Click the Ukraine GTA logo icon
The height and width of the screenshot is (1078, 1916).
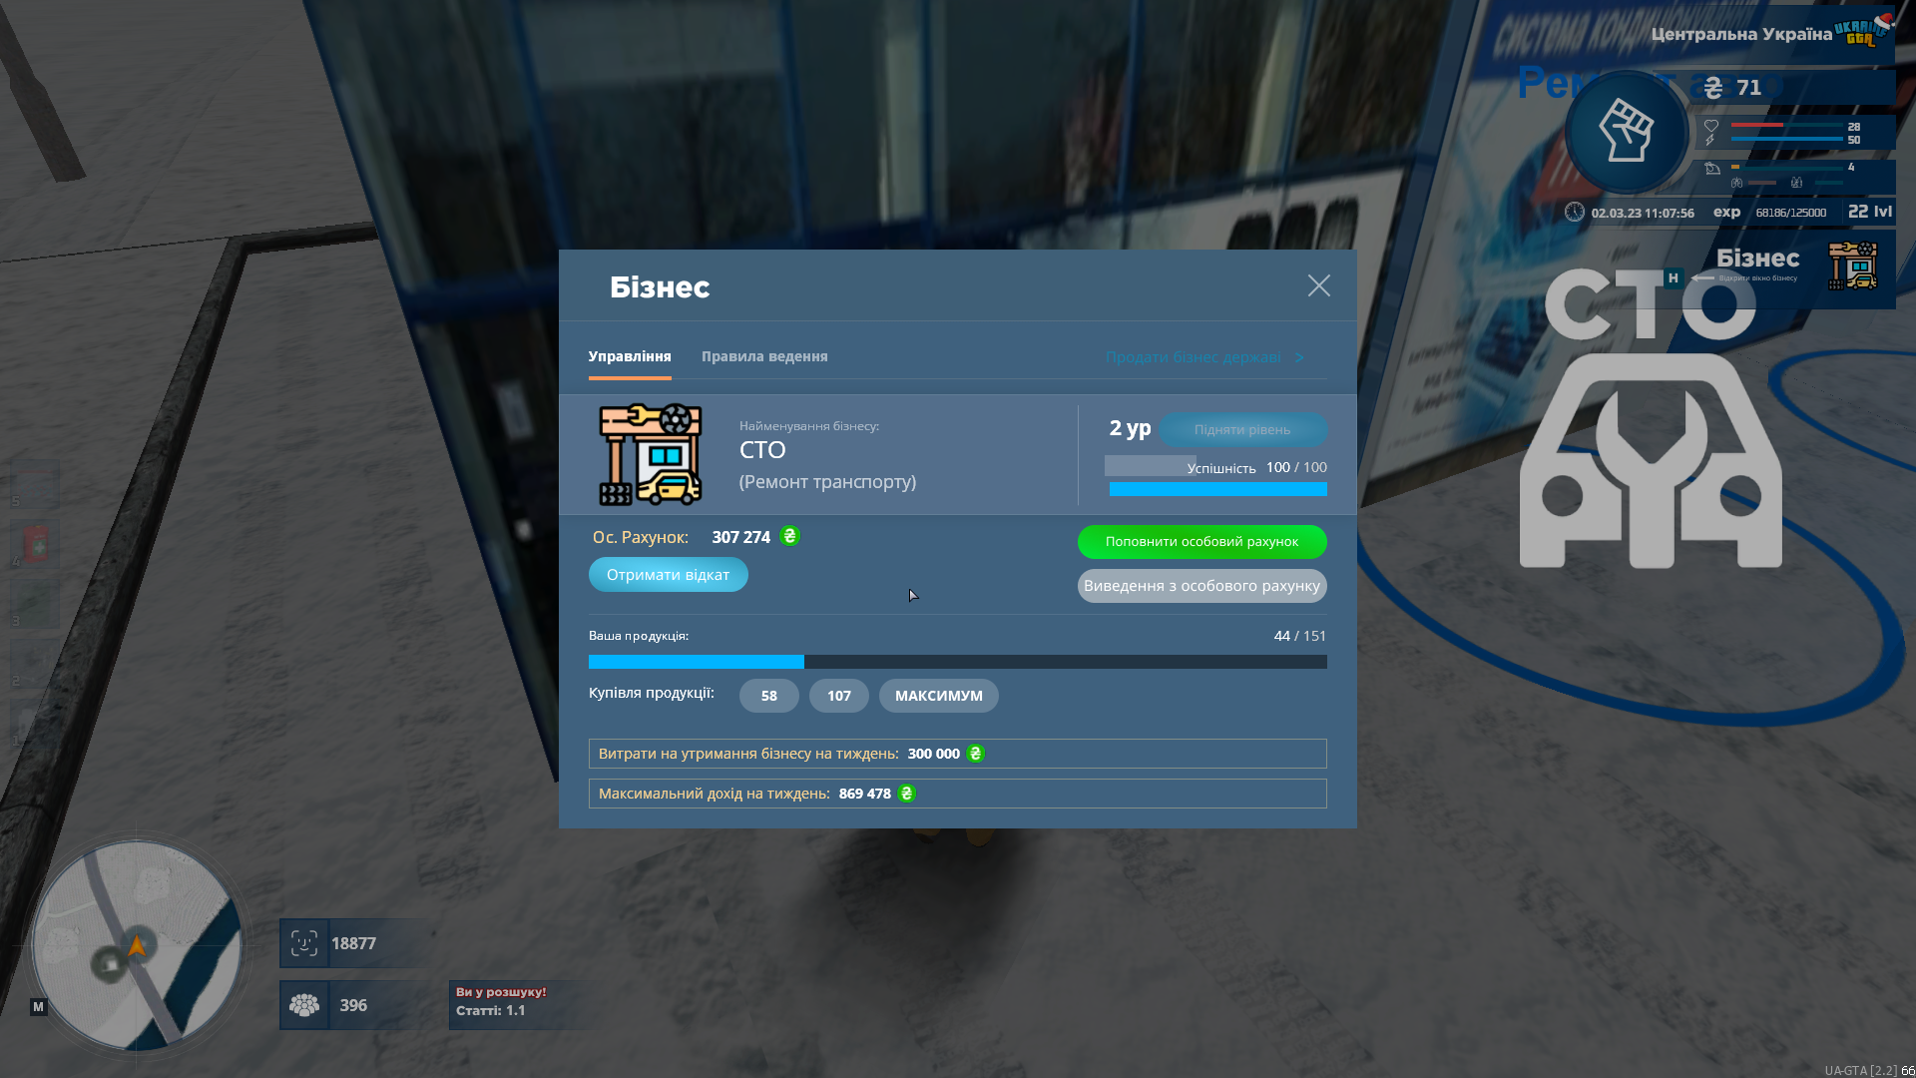coord(1864,31)
